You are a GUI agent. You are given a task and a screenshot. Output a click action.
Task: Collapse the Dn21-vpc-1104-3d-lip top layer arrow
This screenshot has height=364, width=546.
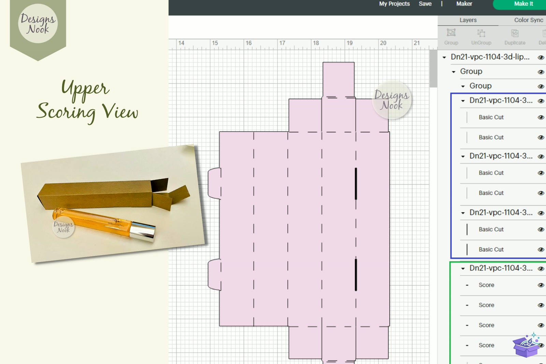point(444,57)
